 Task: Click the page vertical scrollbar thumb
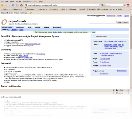tap(131, 32)
